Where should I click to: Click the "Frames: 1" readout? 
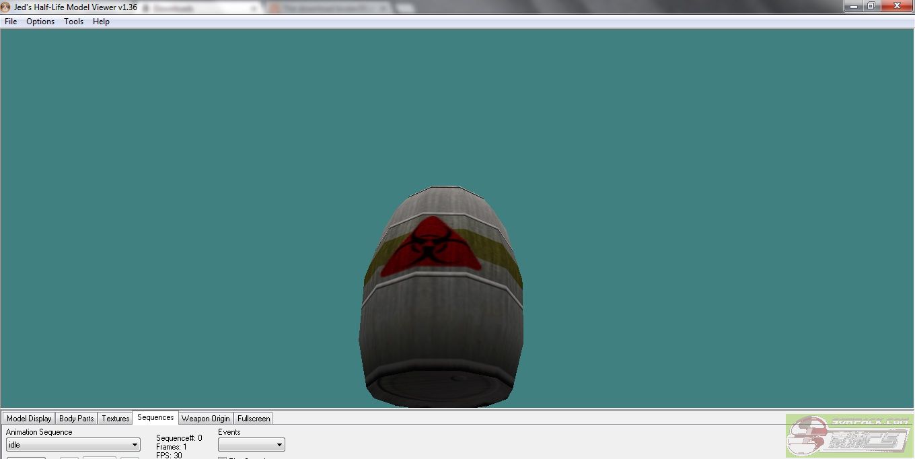[172, 447]
